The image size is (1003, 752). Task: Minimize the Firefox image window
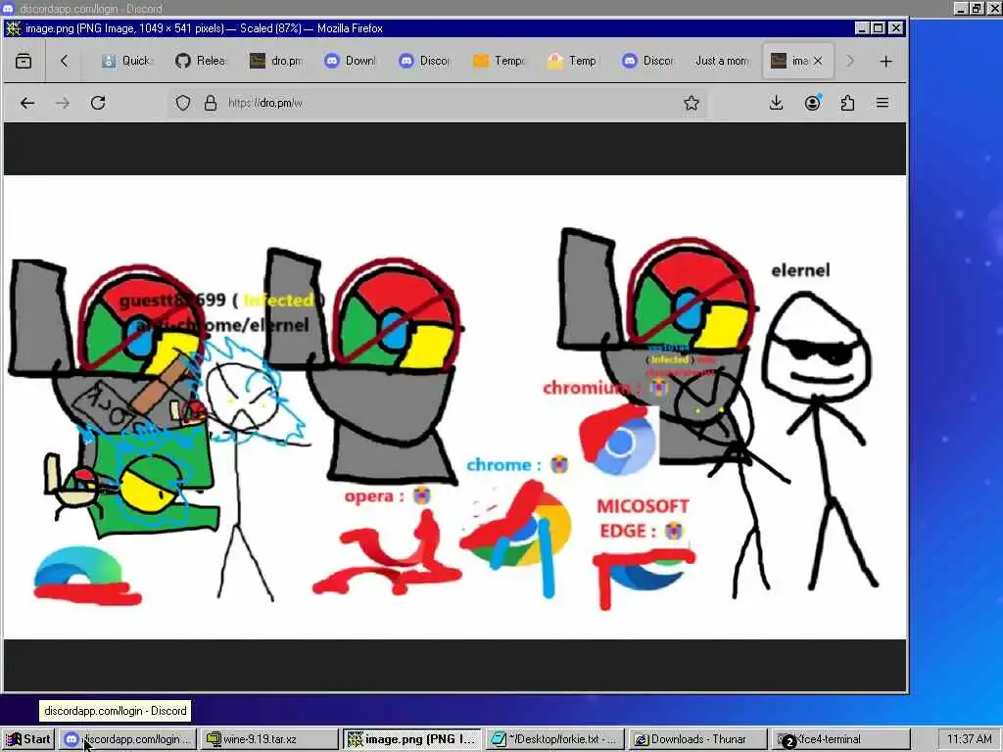pyautogui.click(x=862, y=28)
